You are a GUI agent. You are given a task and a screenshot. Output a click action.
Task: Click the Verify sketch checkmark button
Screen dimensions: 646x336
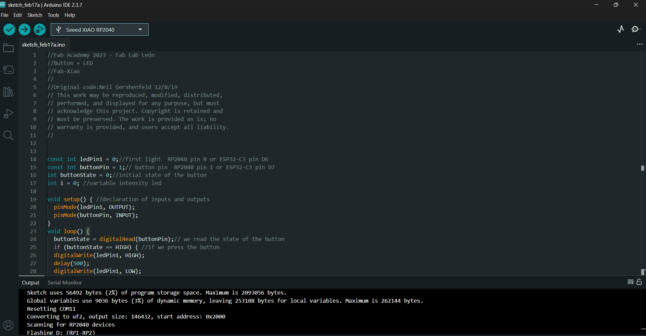click(9, 30)
